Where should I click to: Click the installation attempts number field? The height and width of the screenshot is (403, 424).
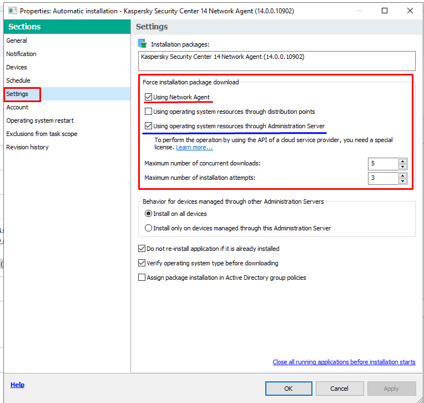coord(383,178)
